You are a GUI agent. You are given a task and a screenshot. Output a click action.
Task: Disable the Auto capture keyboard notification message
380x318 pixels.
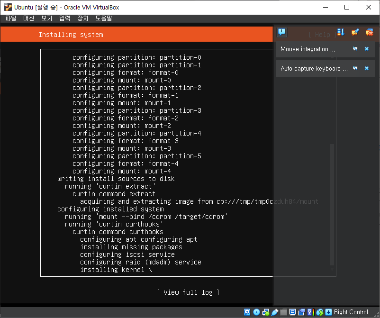[355, 68]
